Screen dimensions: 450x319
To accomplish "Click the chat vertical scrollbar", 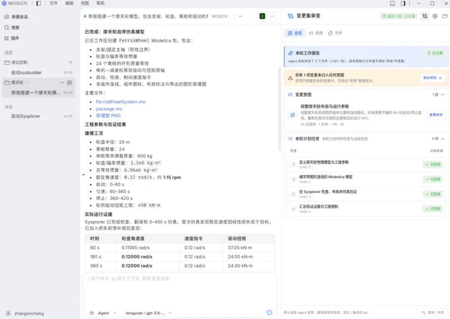I will [x=279, y=109].
